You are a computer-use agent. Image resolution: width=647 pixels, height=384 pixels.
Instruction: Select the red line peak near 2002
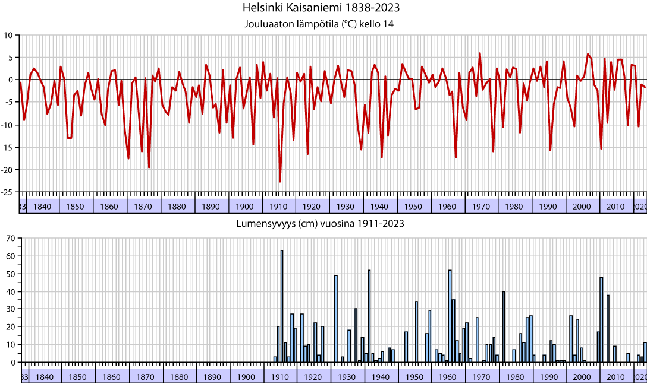(588, 55)
